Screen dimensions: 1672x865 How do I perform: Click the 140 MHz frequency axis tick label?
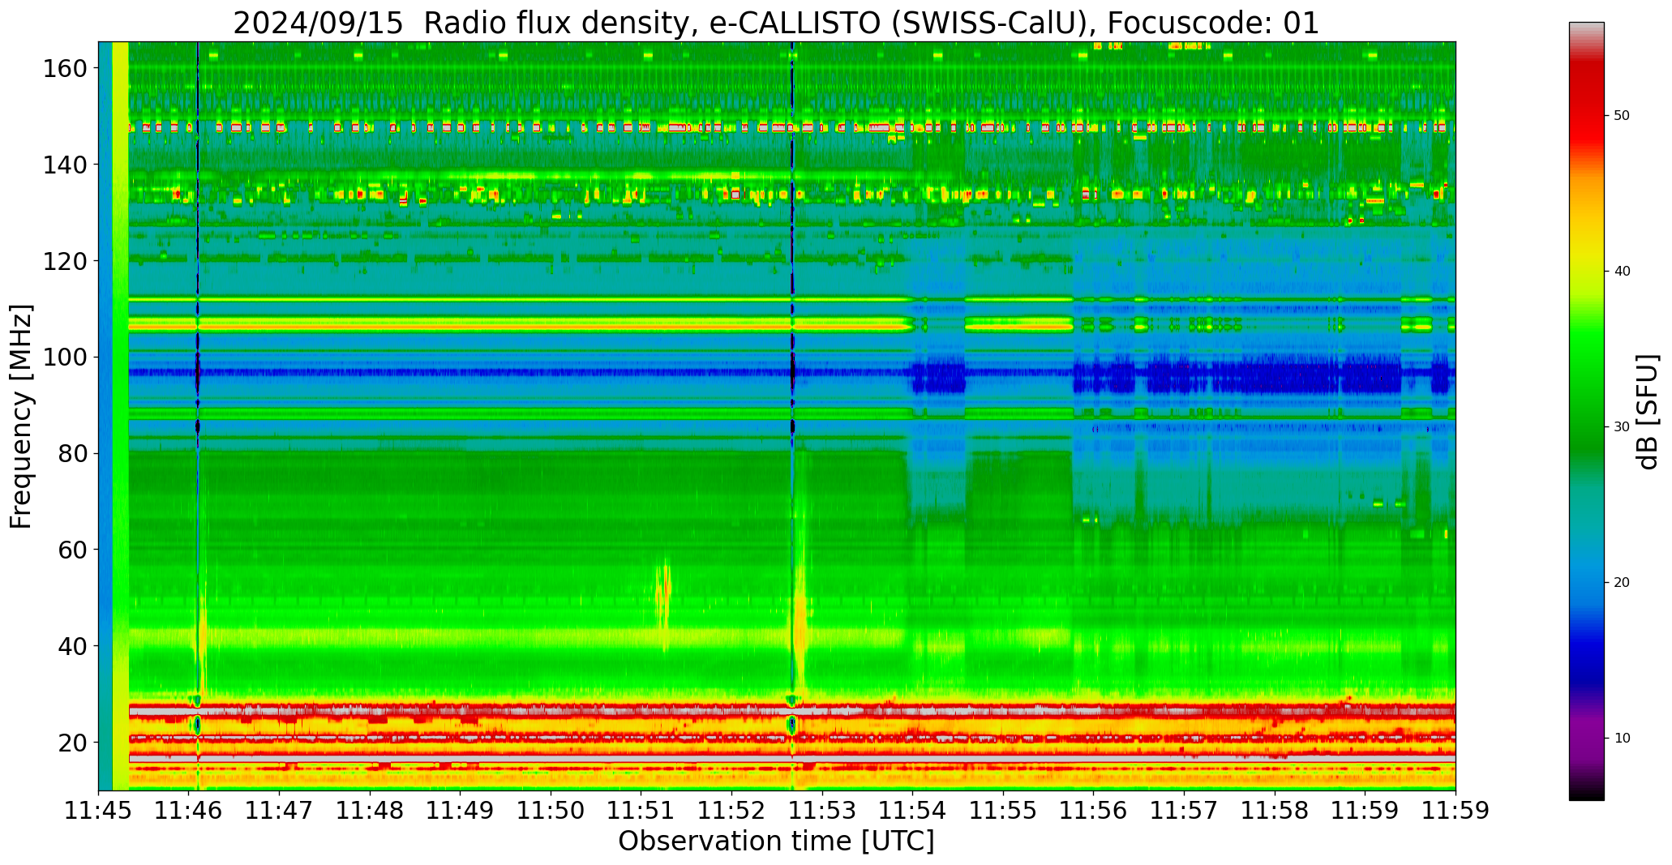(x=65, y=165)
